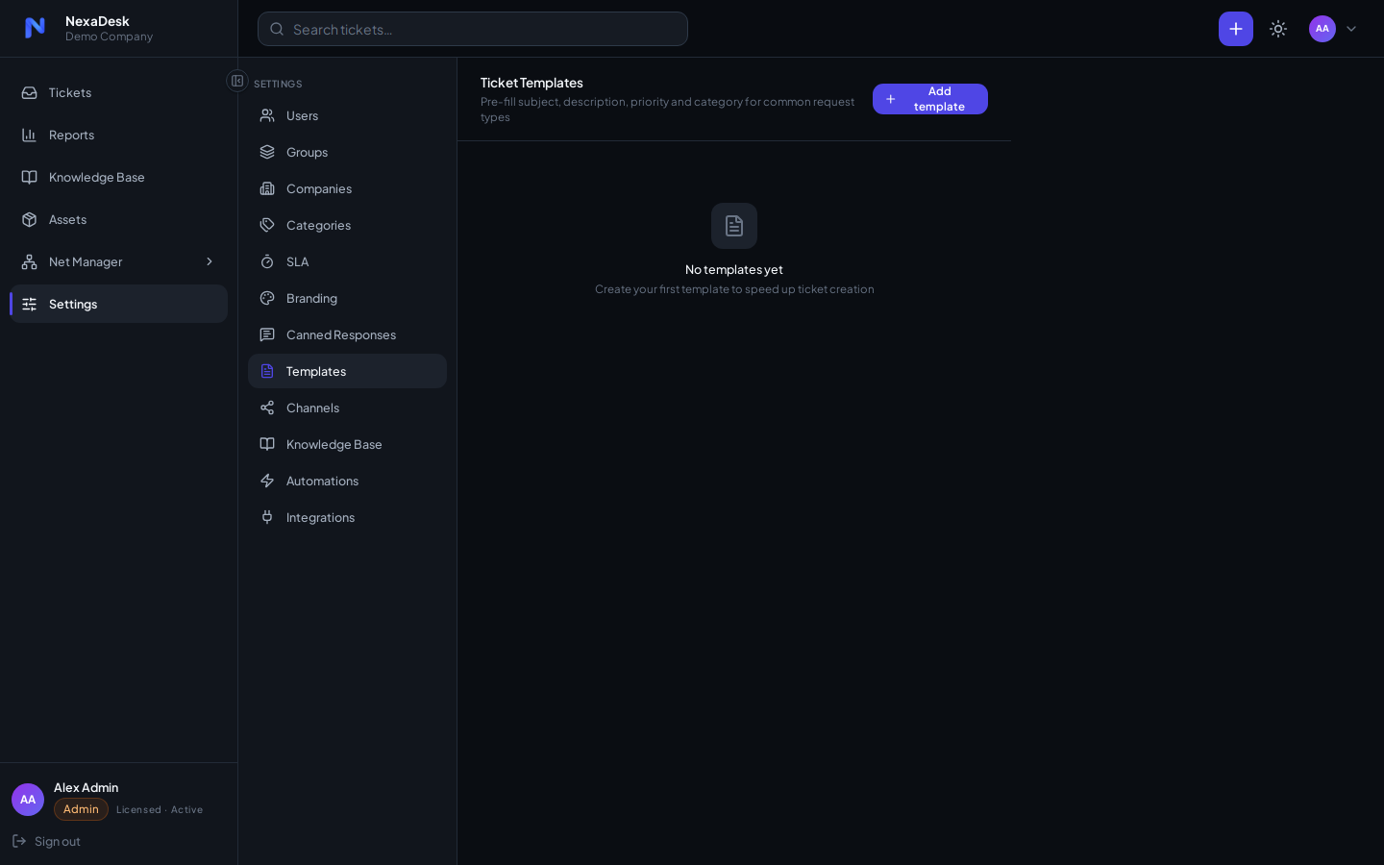This screenshot has height=865, width=1384.
Task: Open the Branding palette icon
Action: [x=267, y=298]
